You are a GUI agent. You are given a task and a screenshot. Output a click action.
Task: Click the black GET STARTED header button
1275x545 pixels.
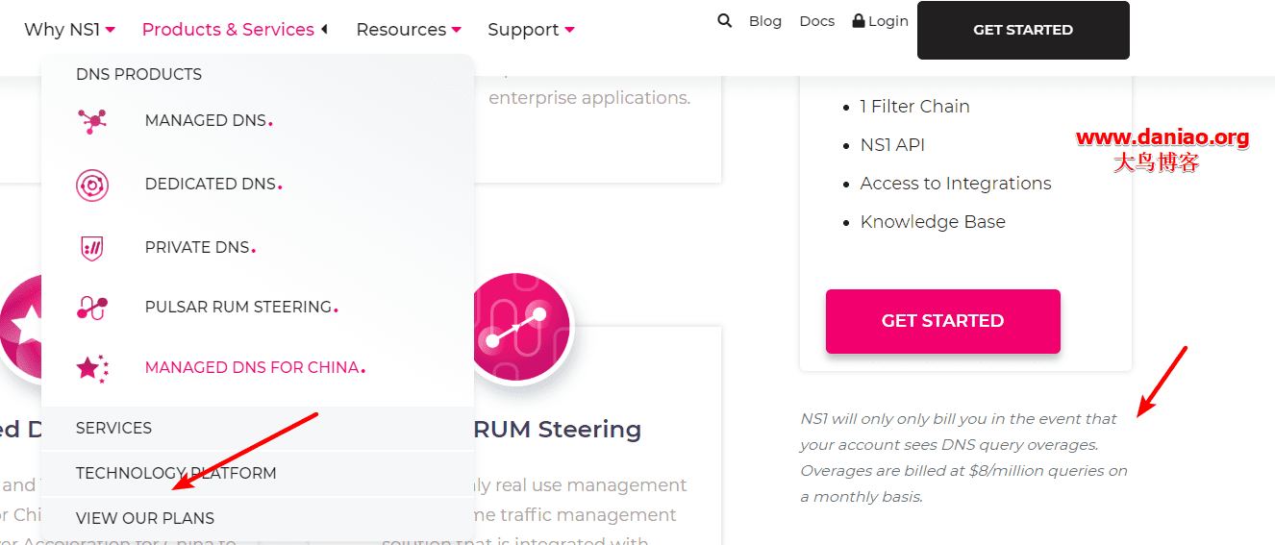(1023, 30)
